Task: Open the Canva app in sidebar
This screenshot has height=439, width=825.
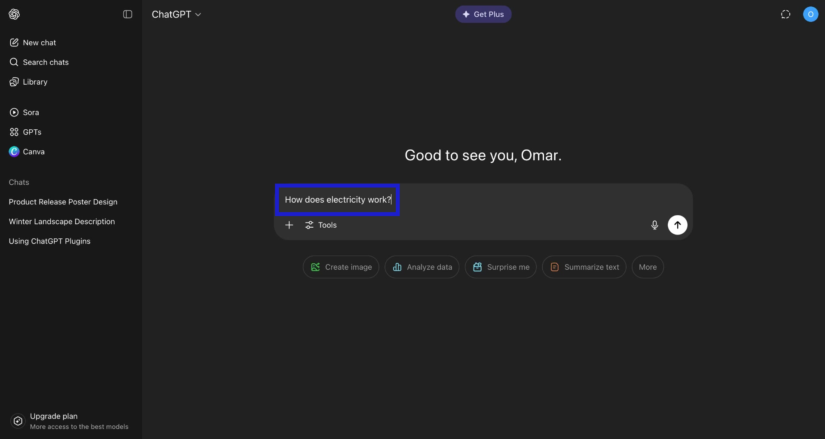Action: click(x=34, y=151)
